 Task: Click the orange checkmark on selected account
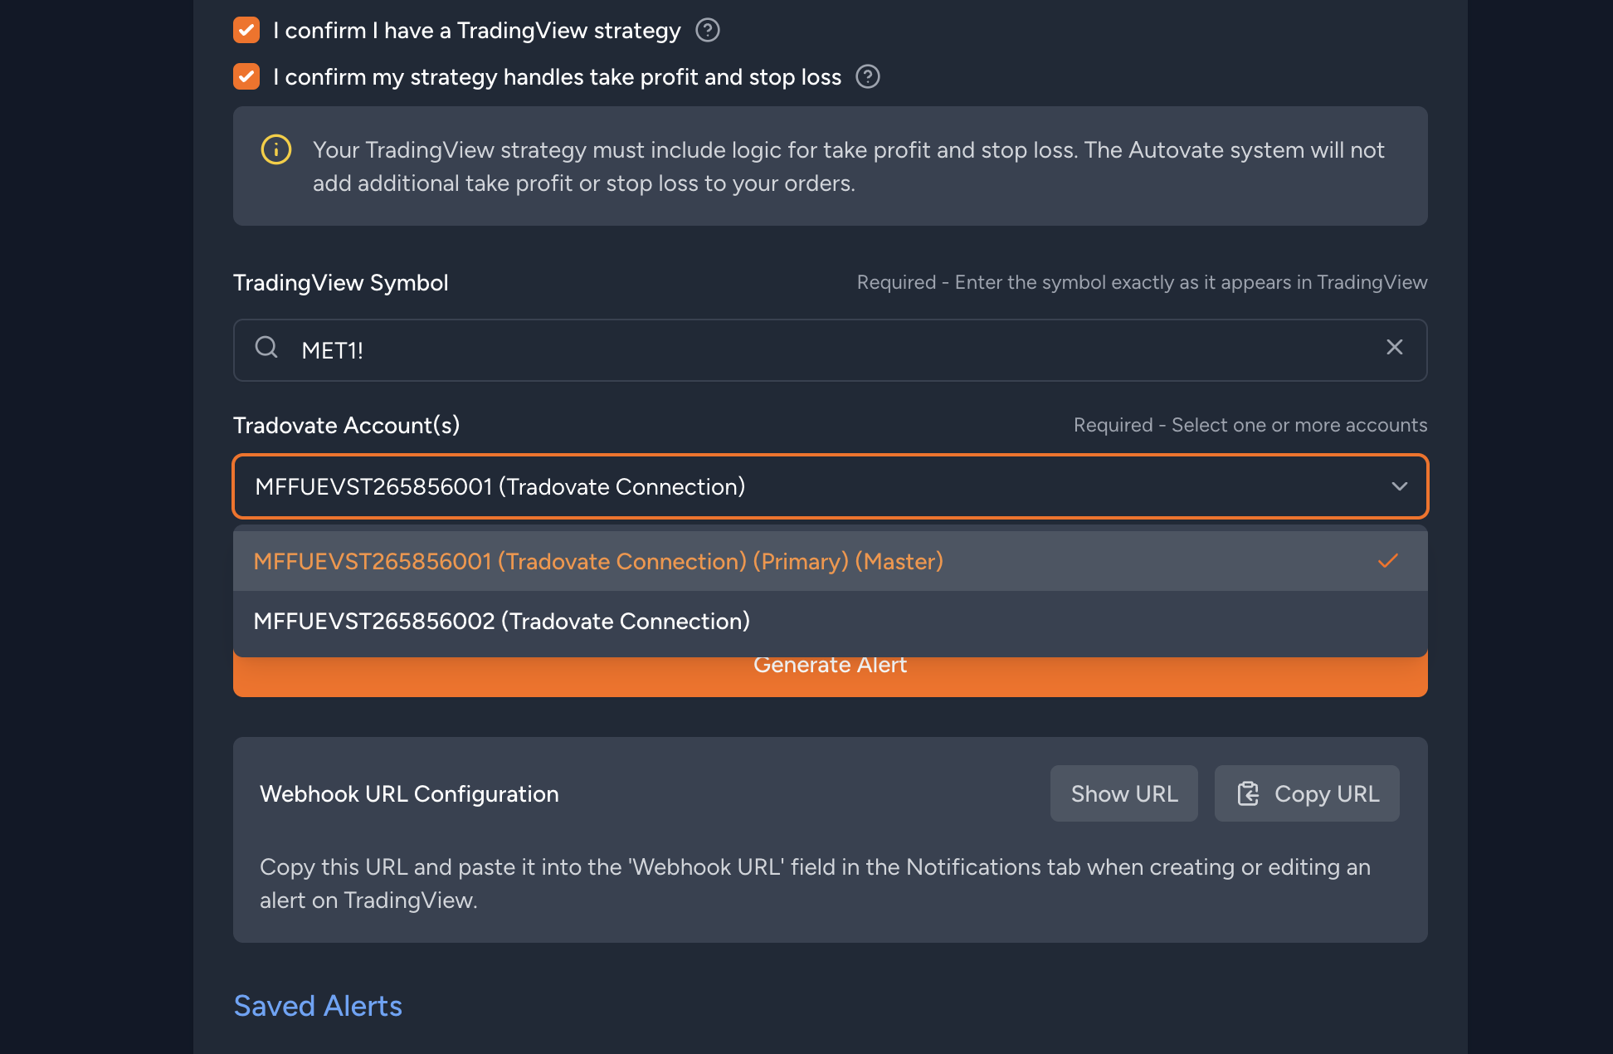coord(1388,562)
